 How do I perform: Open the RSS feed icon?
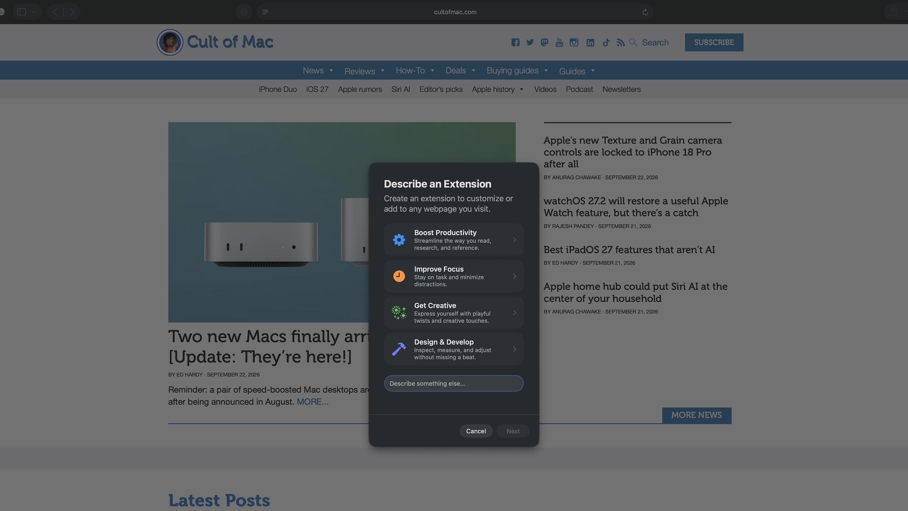pyautogui.click(x=621, y=42)
